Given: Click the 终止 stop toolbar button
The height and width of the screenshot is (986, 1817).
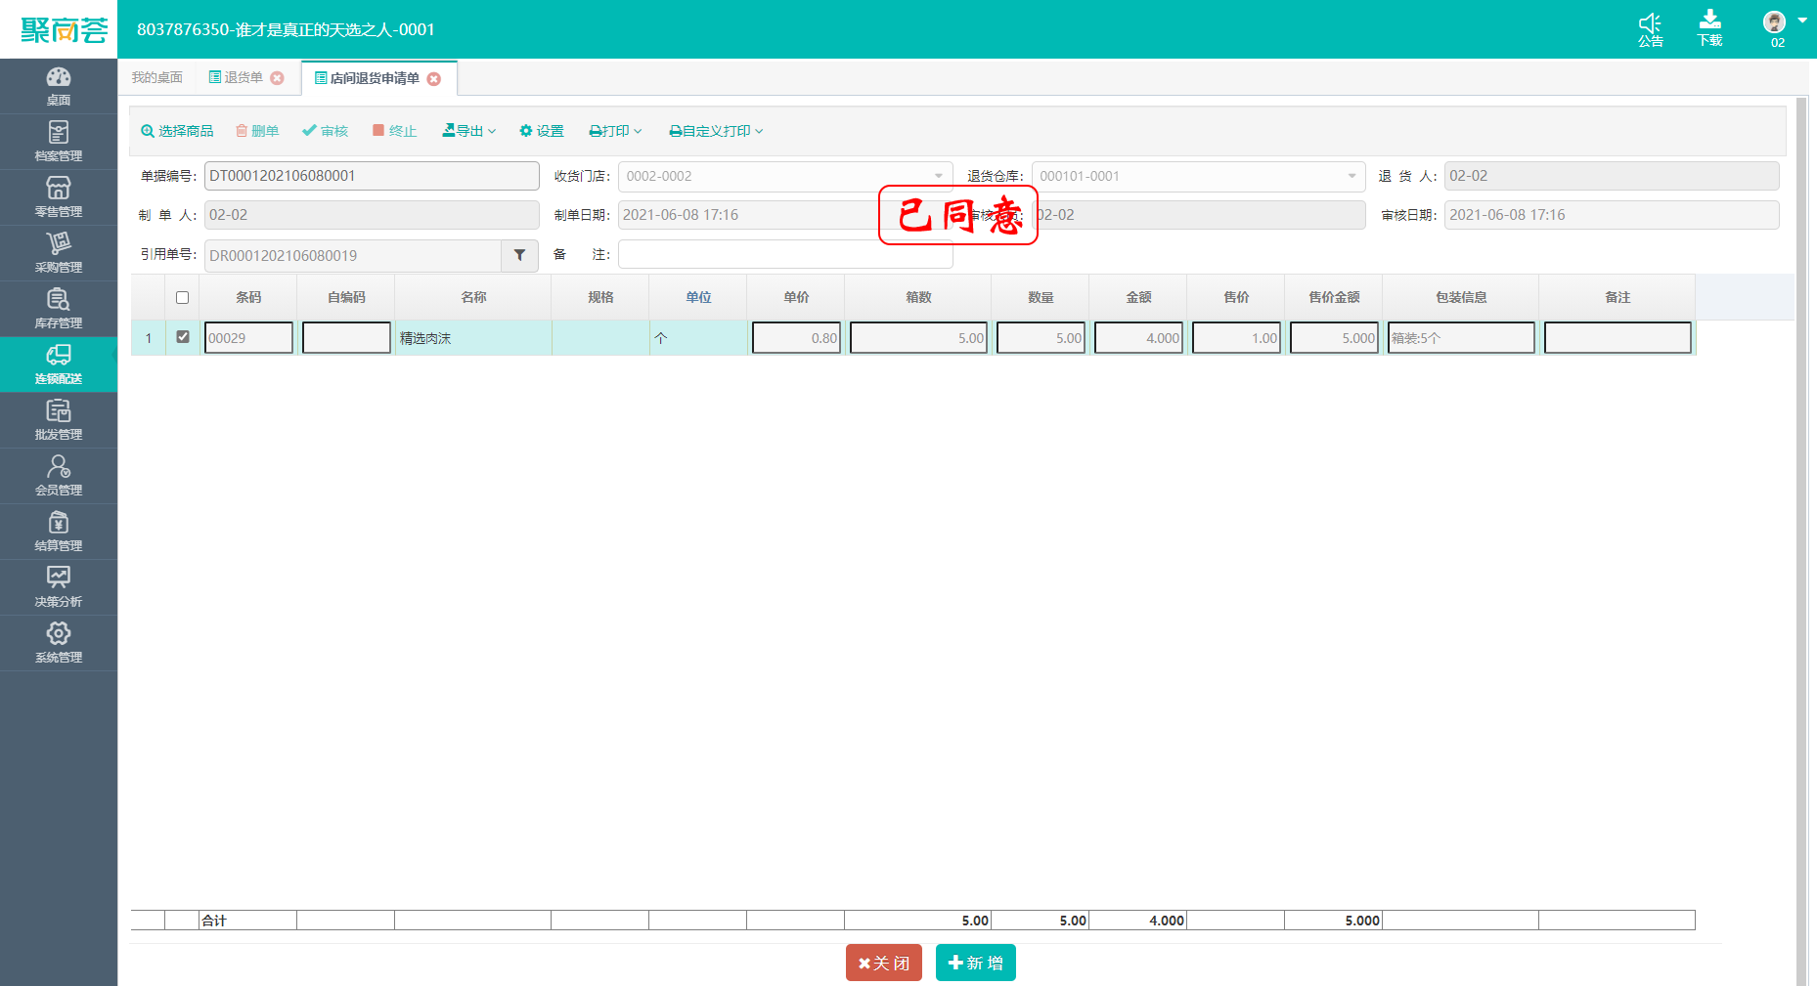Looking at the screenshot, I should coord(394,131).
